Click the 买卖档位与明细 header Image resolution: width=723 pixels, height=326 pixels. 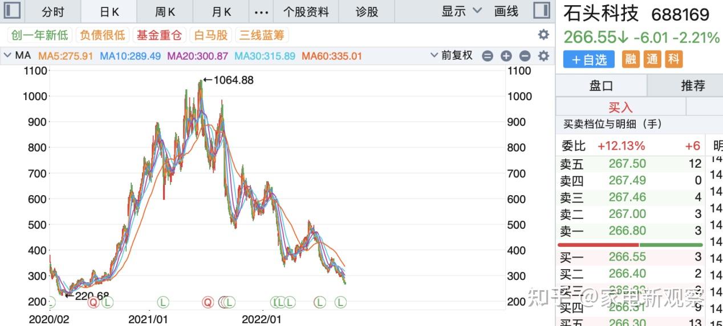[612, 124]
